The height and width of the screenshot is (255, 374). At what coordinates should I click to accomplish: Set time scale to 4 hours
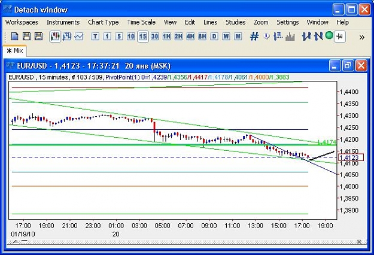190,37
